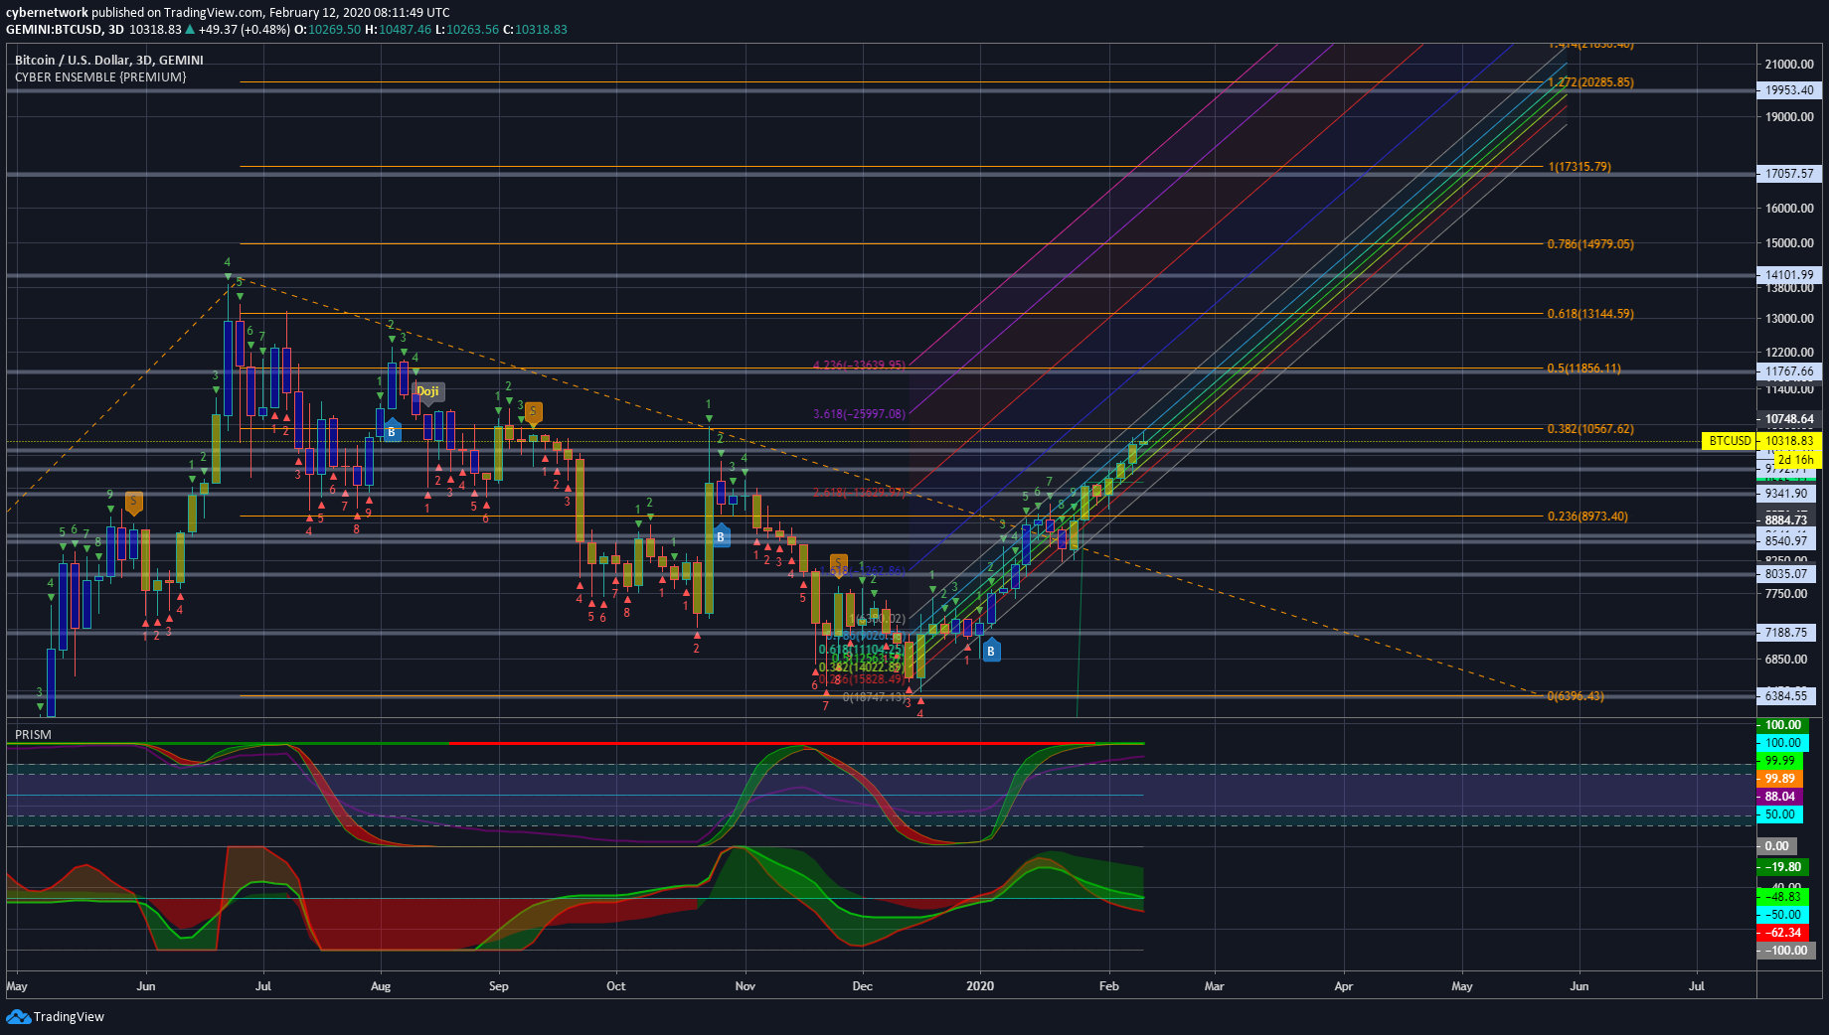Select the CYBER ENSEMBLE {PREMIUM} indicator label
The image size is (1829, 1035).
tap(100, 76)
